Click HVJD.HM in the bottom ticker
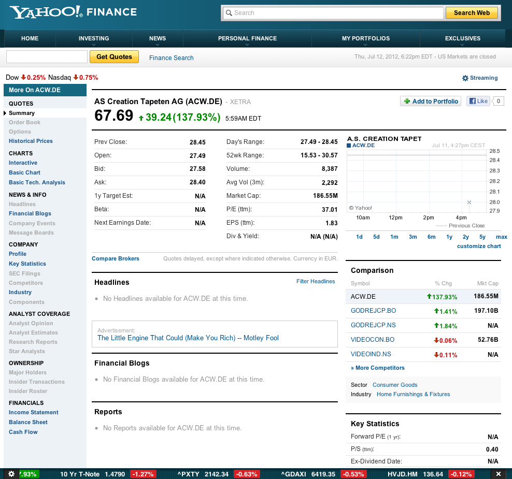Viewport: 512px width, 479px height. click(x=402, y=474)
